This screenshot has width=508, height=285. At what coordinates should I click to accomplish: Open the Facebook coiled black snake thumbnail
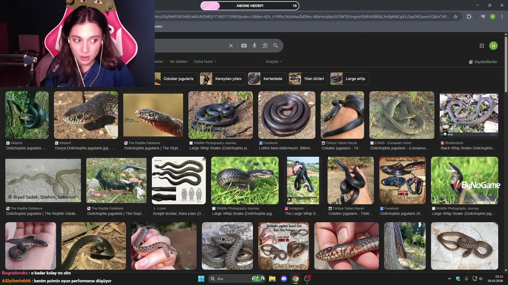(287, 115)
